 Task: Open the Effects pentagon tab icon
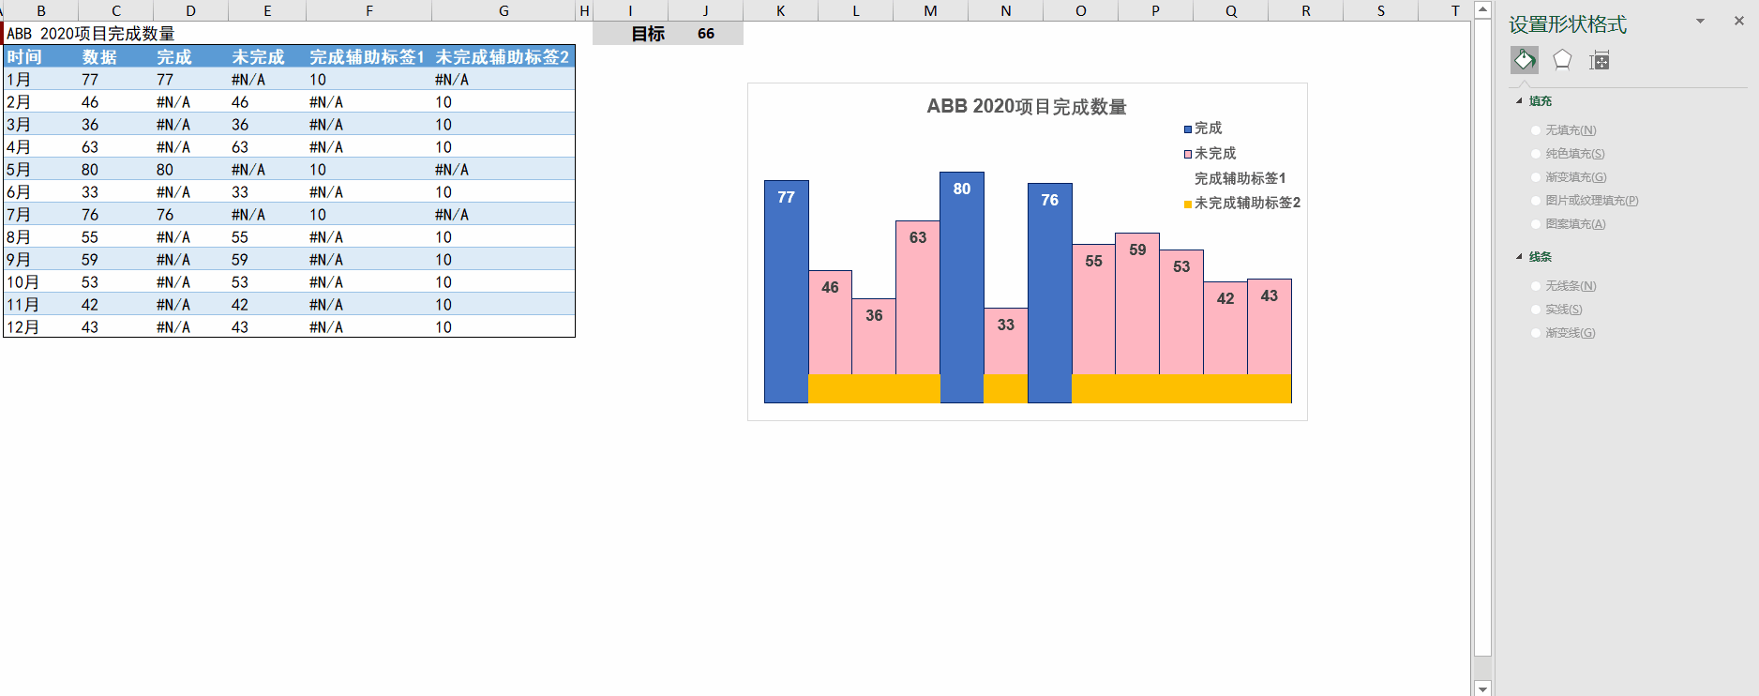1562,60
